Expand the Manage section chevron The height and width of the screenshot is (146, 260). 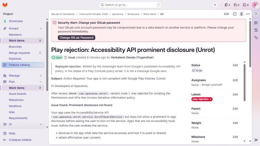(x=41, y=76)
